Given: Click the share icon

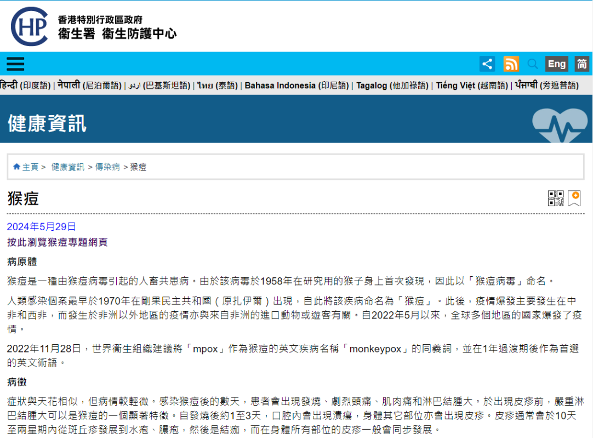Looking at the screenshot, I should tap(487, 64).
